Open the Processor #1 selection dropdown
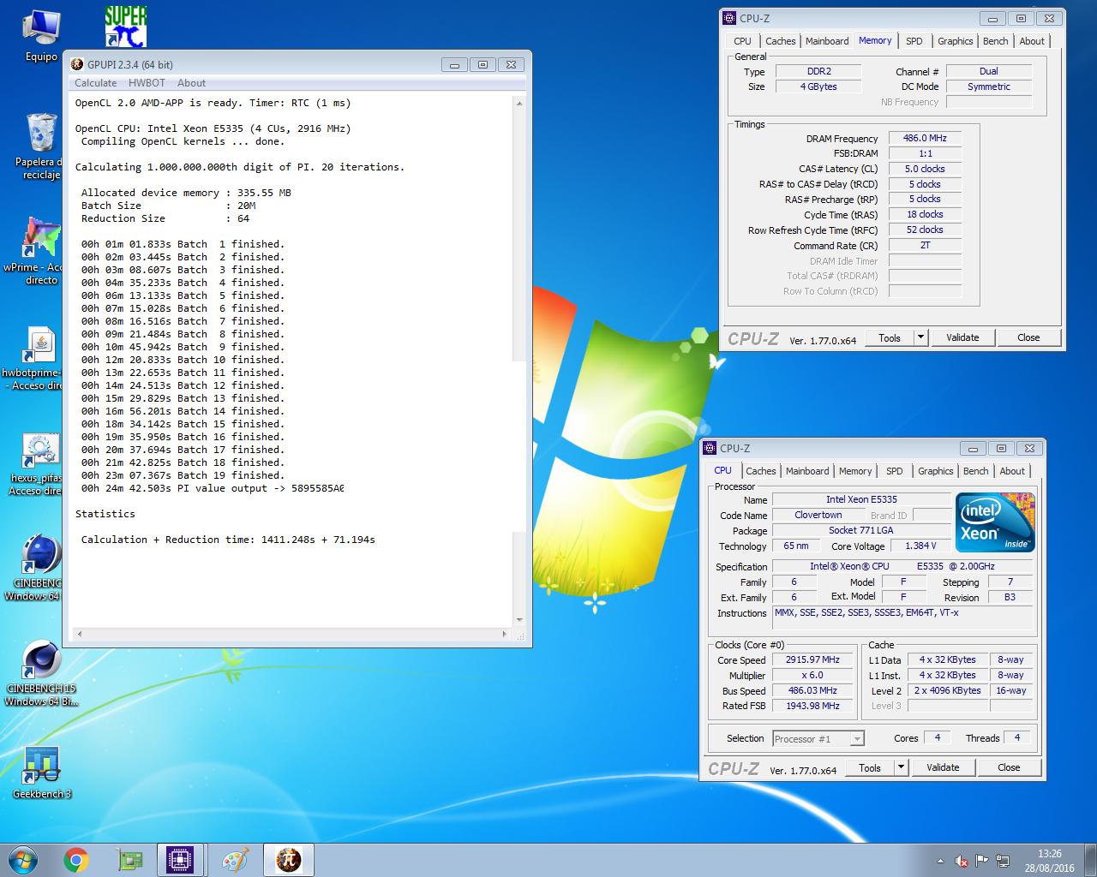Image resolution: width=1097 pixels, height=877 pixels. tap(818, 738)
